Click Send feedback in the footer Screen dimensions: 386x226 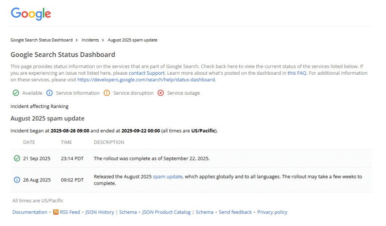coord(235,212)
